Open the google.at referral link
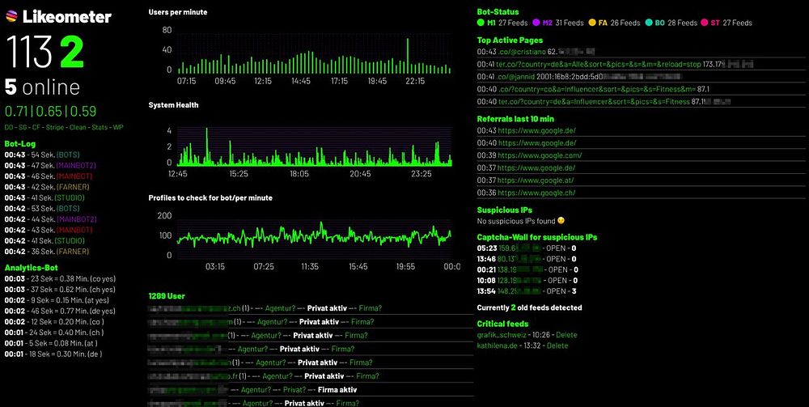 pyautogui.click(x=536, y=180)
